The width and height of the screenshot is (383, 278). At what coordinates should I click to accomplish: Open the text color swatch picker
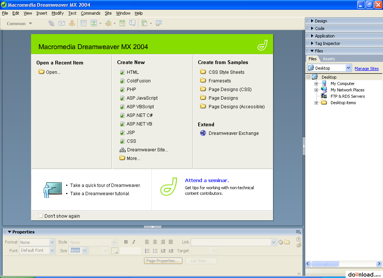coord(114,251)
